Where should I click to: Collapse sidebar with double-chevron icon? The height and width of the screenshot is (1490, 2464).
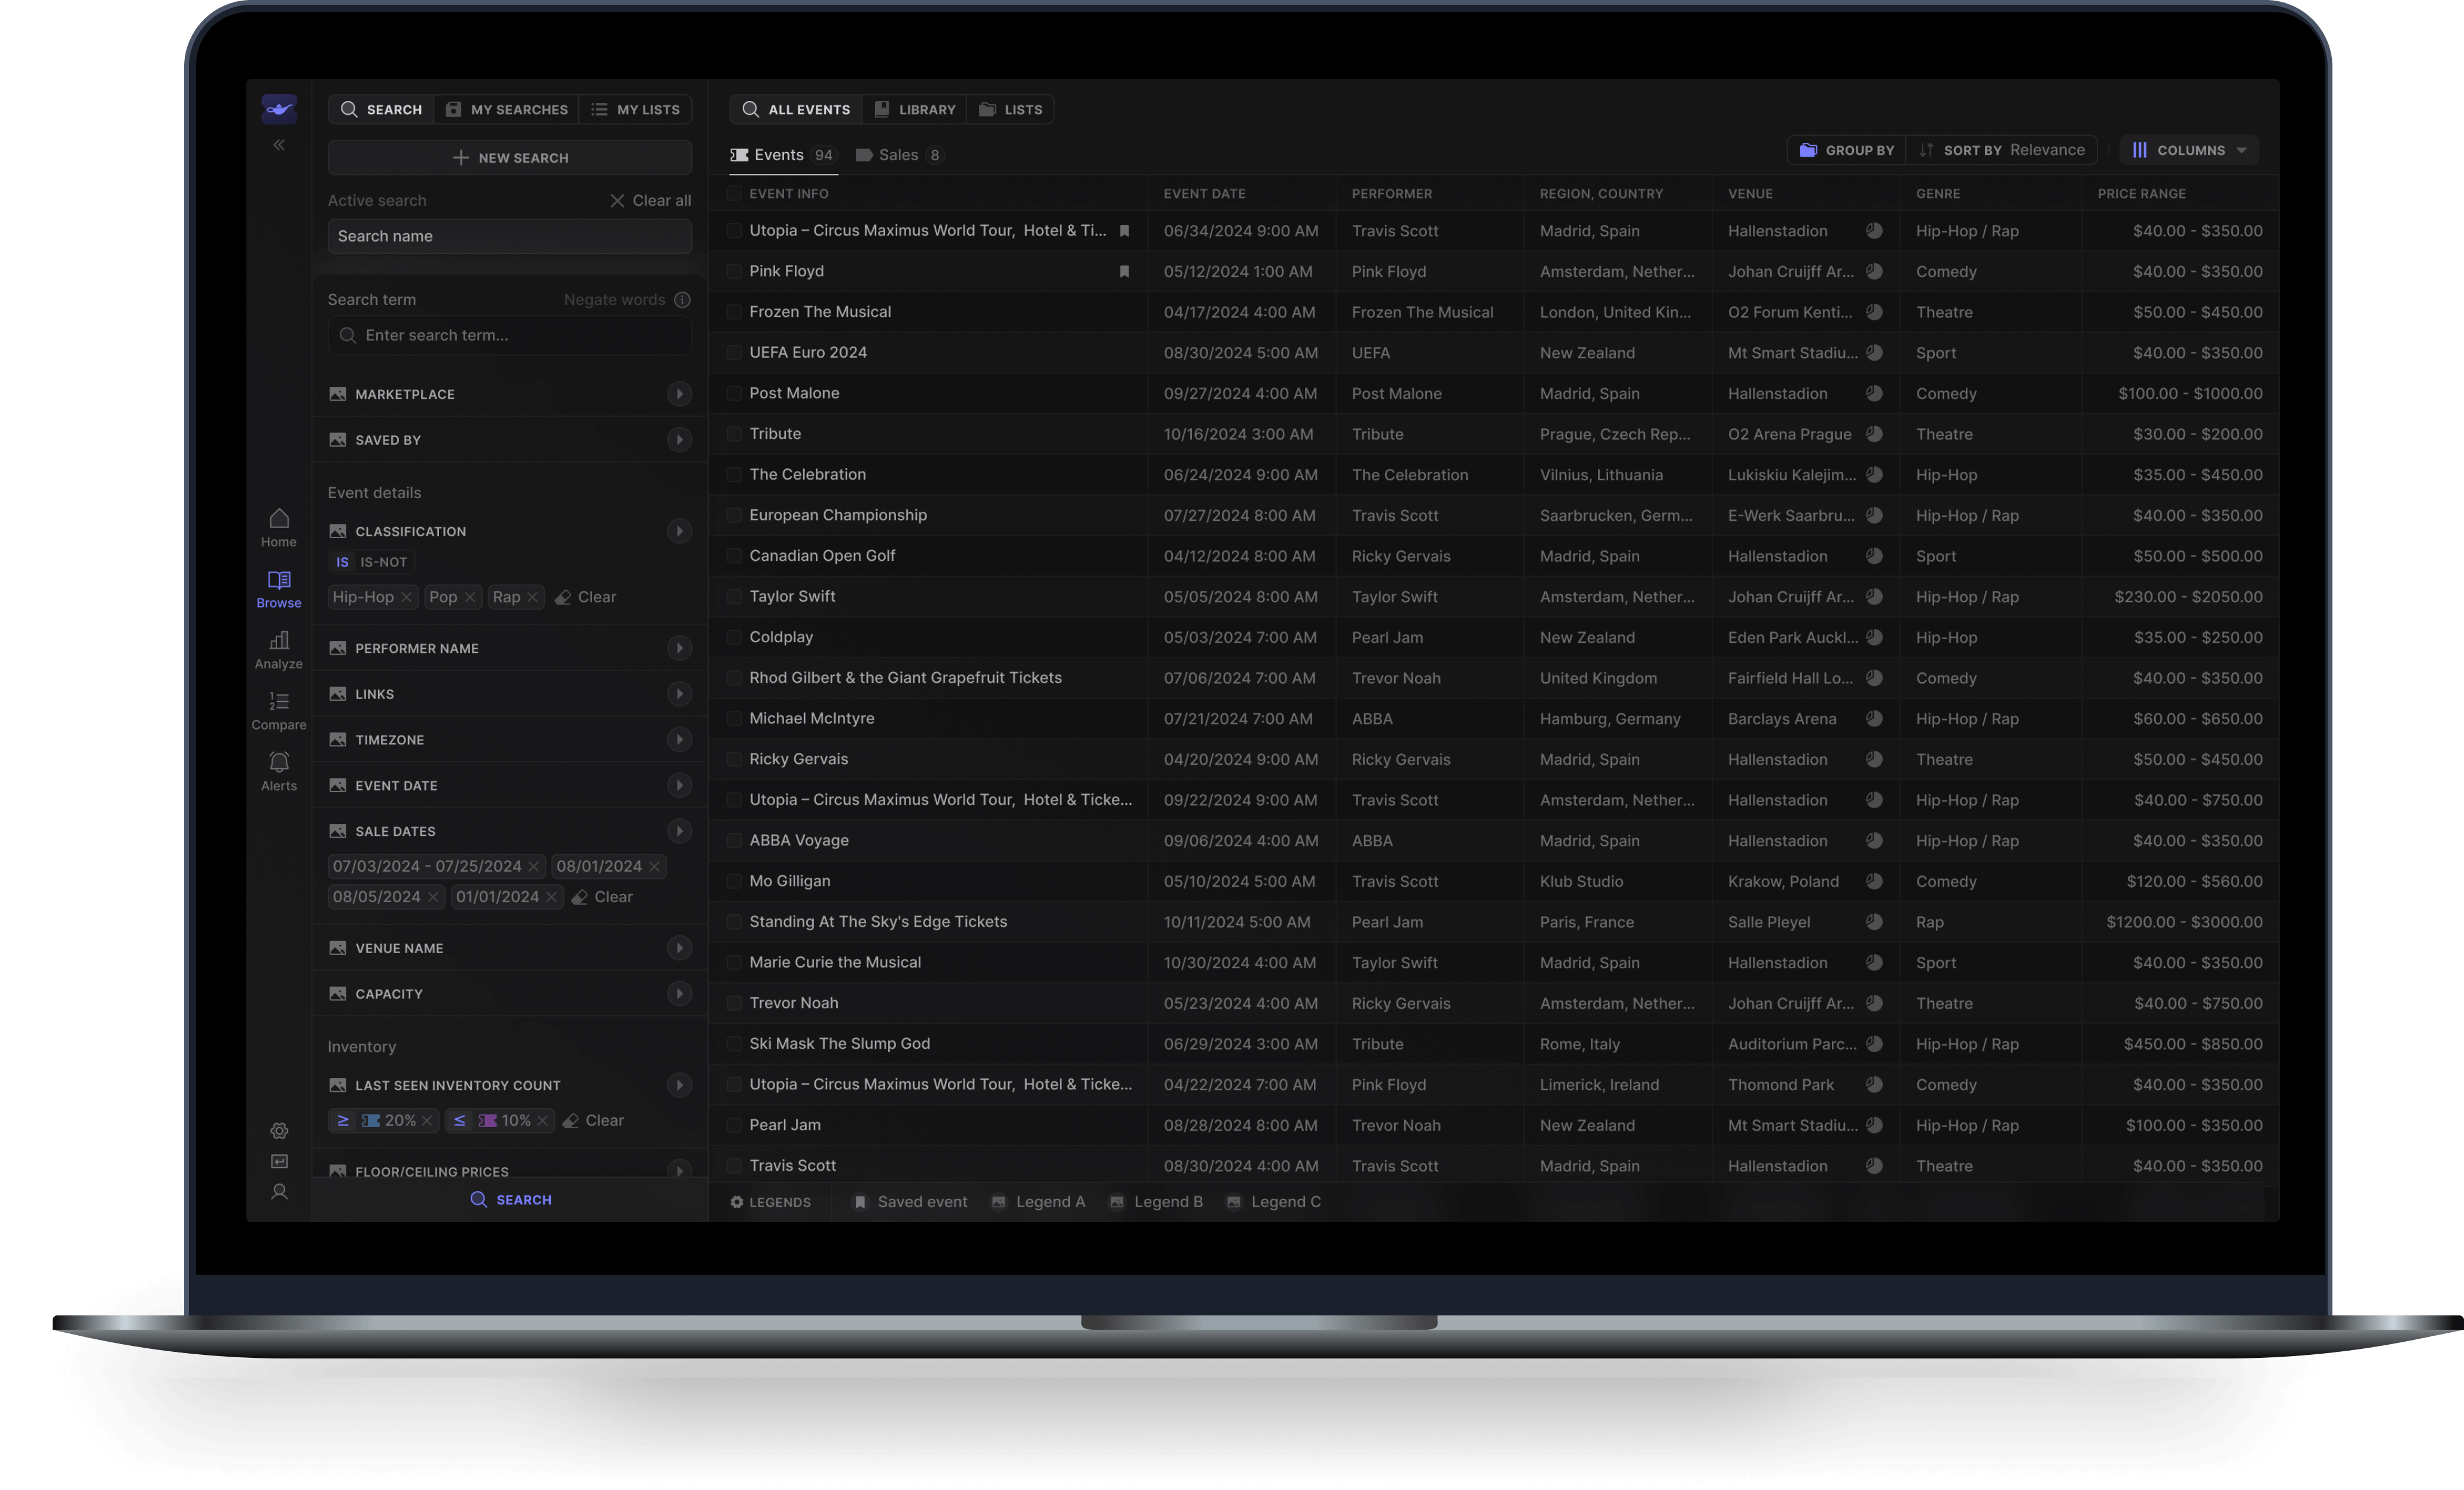(279, 145)
